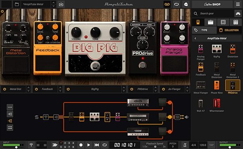Select BigPig in gear list
Image resolution: width=243 pixels, height=149 pixels.
click(x=217, y=51)
